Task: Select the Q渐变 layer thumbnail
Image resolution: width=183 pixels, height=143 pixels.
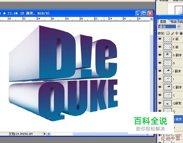Action: (x=168, y=103)
